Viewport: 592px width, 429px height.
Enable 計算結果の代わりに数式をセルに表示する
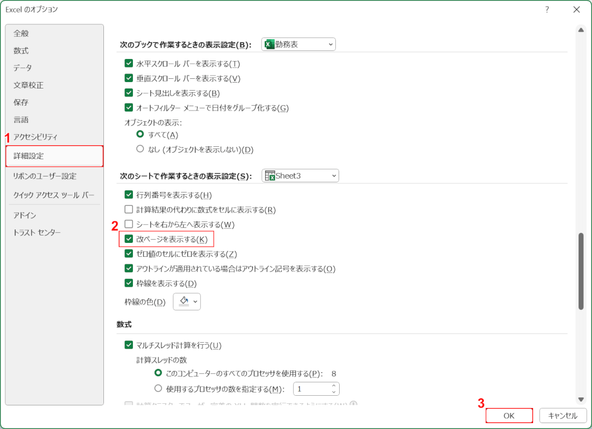129,210
